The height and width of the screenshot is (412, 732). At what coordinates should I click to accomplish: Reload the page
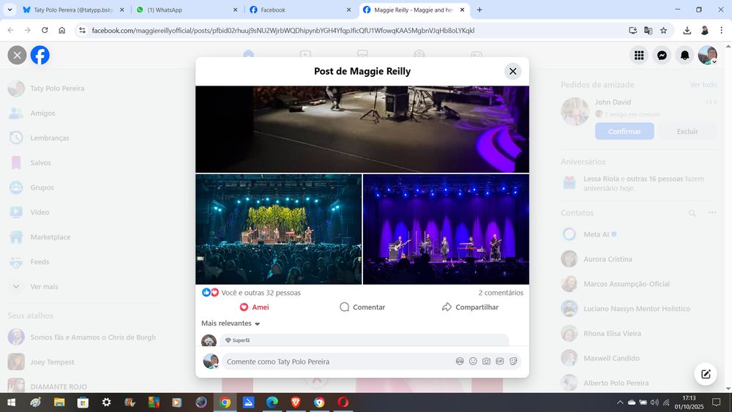point(45,30)
